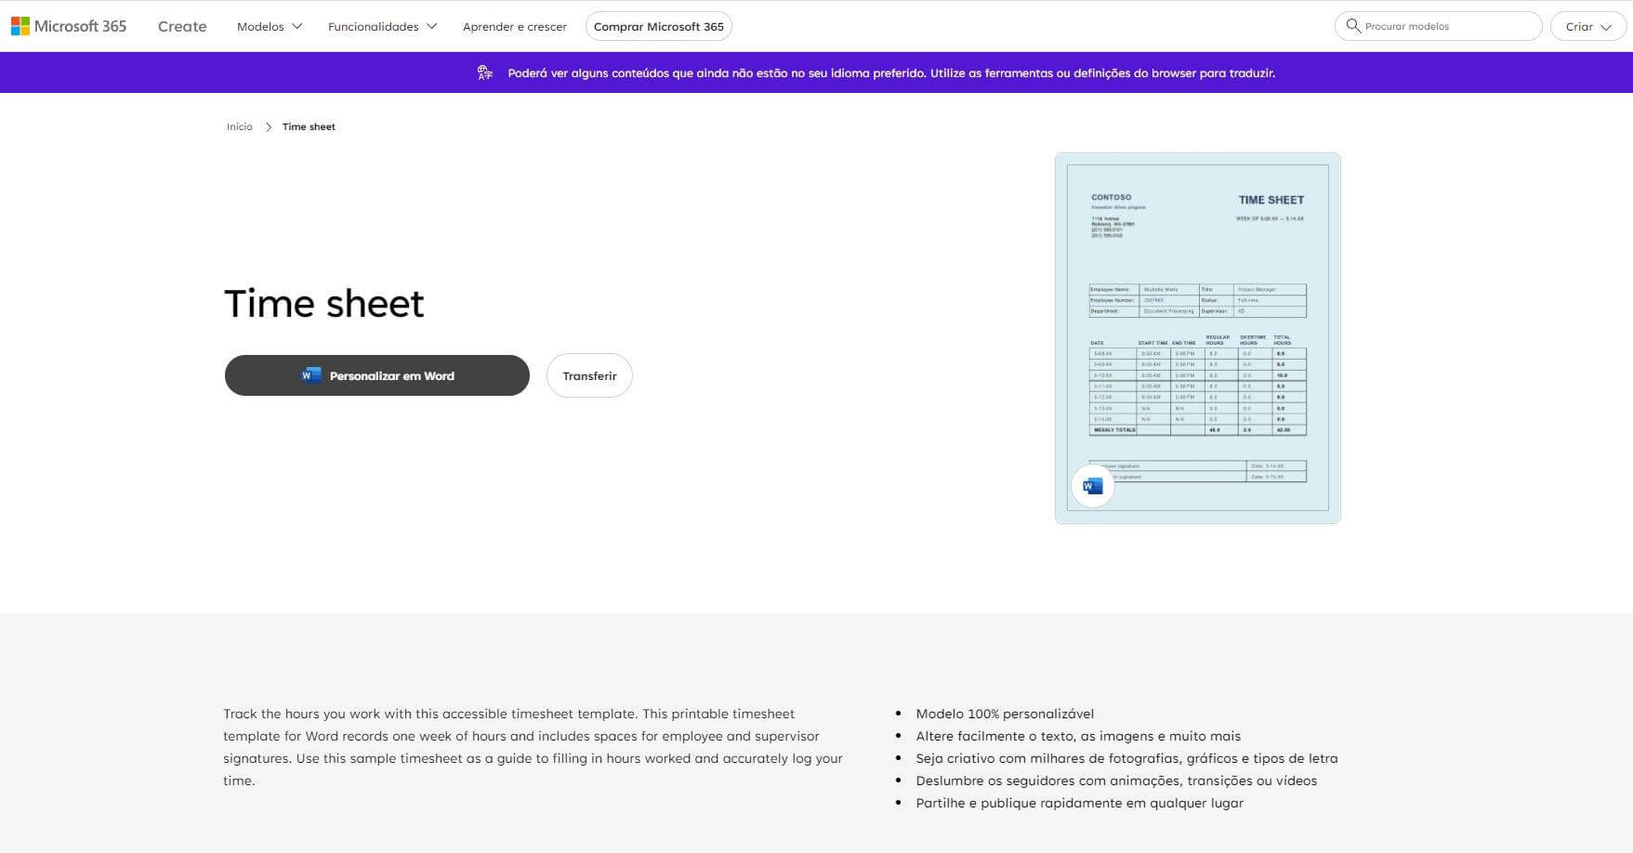Click the Transferir button
Screen dimensions: 1633x853
tap(589, 375)
